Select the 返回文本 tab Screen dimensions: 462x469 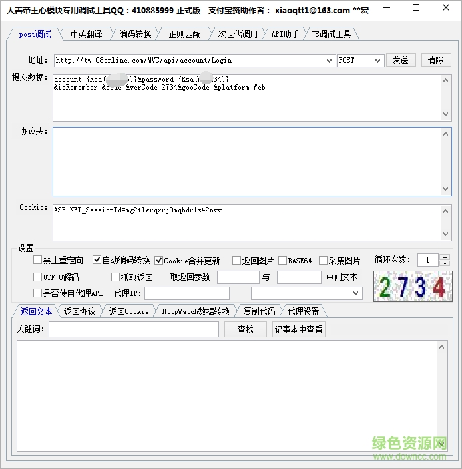tap(36, 311)
